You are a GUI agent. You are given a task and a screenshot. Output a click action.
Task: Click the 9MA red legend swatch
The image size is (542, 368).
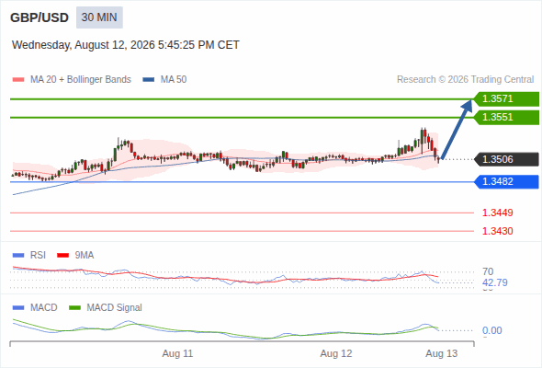point(62,256)
